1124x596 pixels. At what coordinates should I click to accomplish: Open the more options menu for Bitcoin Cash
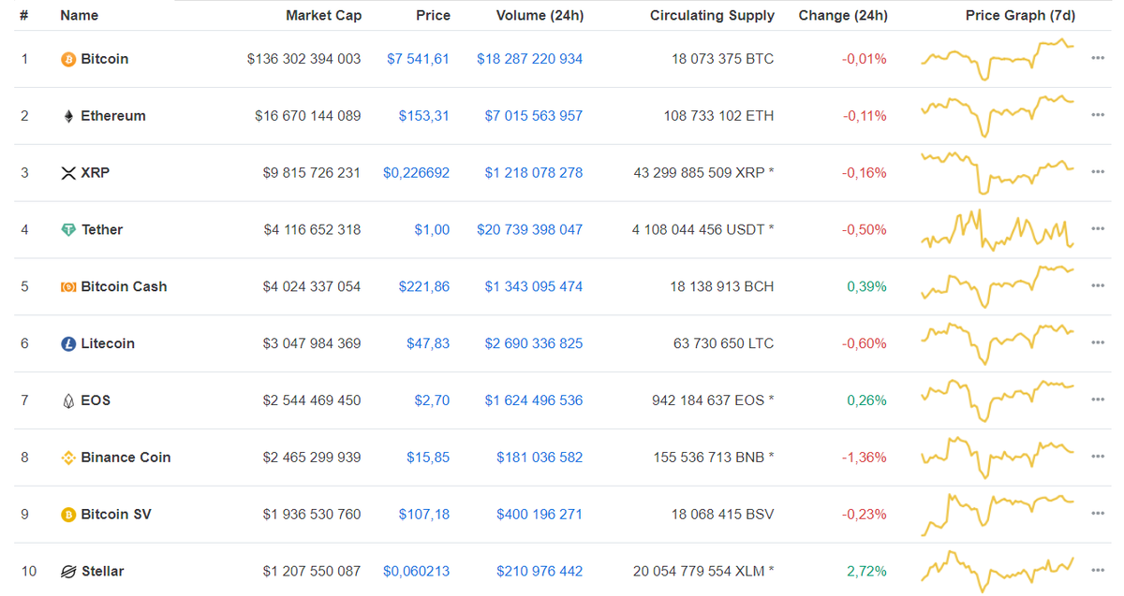click(1098, 287)
